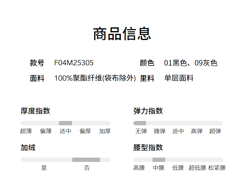
Task: Click the 商品信息 page title
Action: (122, 34)
